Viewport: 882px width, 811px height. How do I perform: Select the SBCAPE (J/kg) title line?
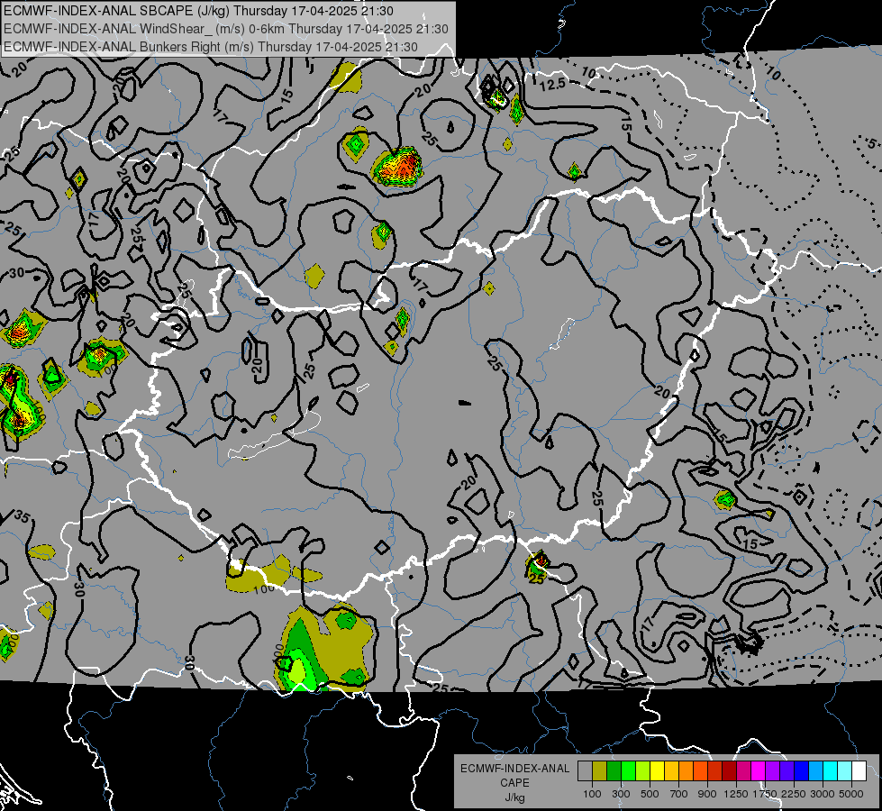[198, 11]
